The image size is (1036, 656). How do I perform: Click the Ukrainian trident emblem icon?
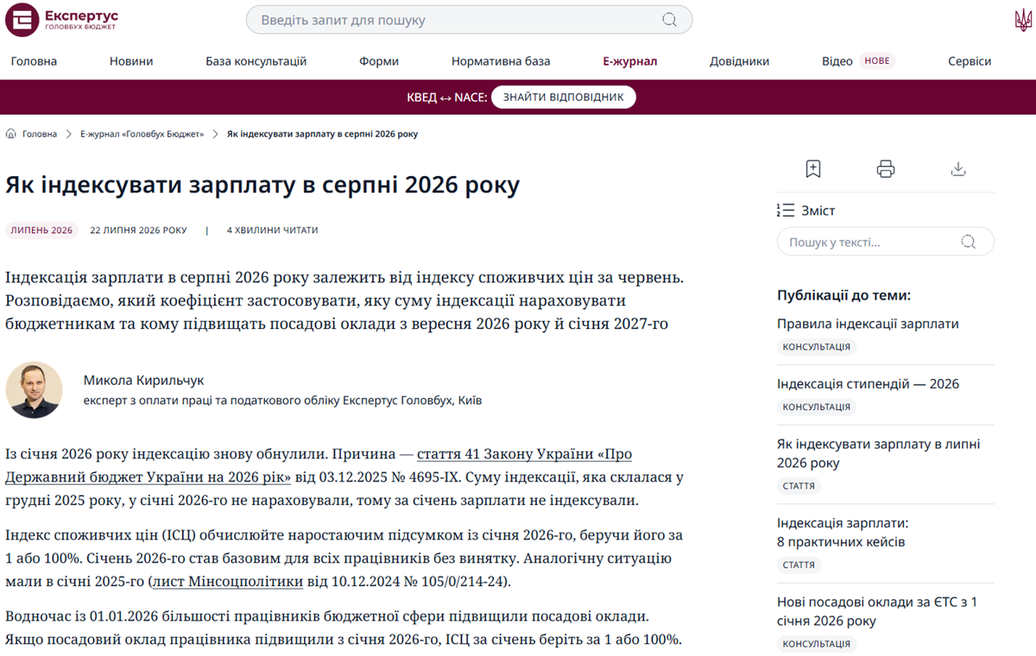pos(1023,21)
